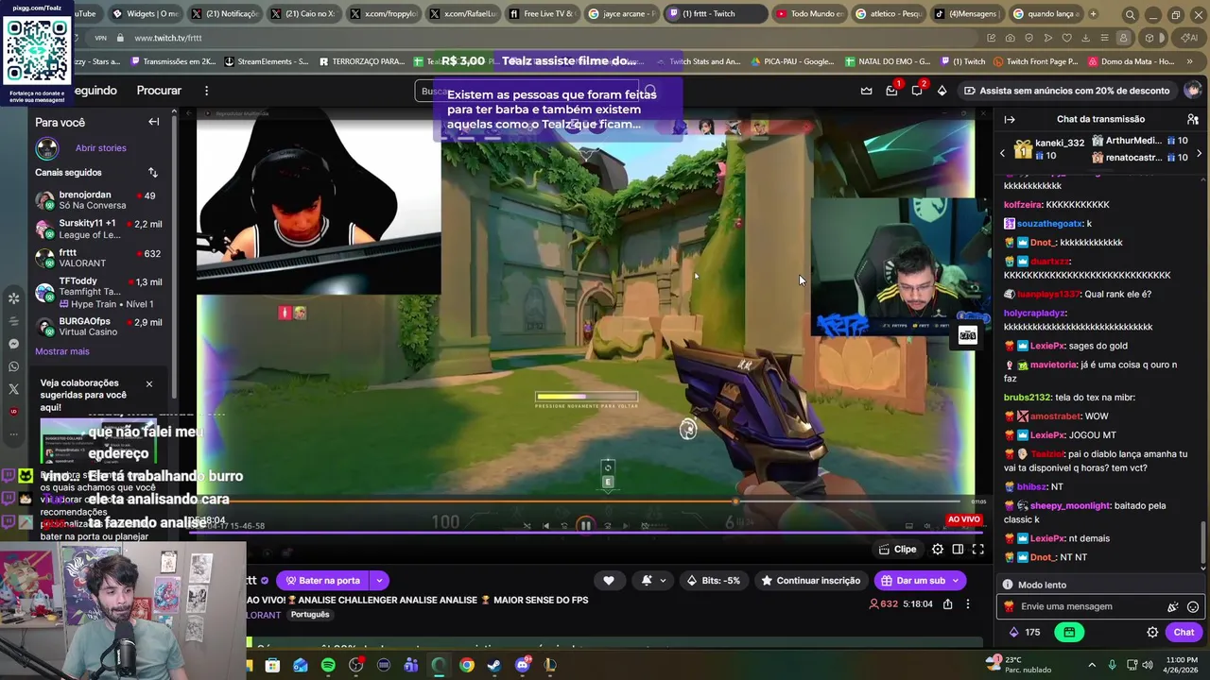1210x680 pixels.
Task: Open emote picker in chat input
Action: (1193, 607)
